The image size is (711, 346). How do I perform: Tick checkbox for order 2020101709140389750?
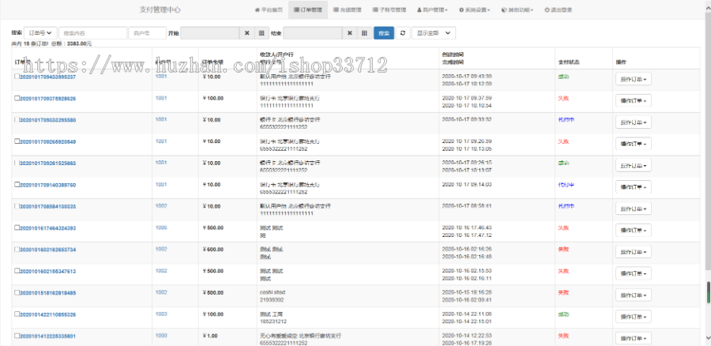click(17, 185)
